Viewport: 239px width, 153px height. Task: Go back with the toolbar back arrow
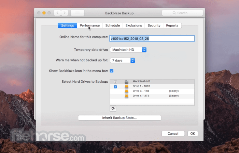57,13
